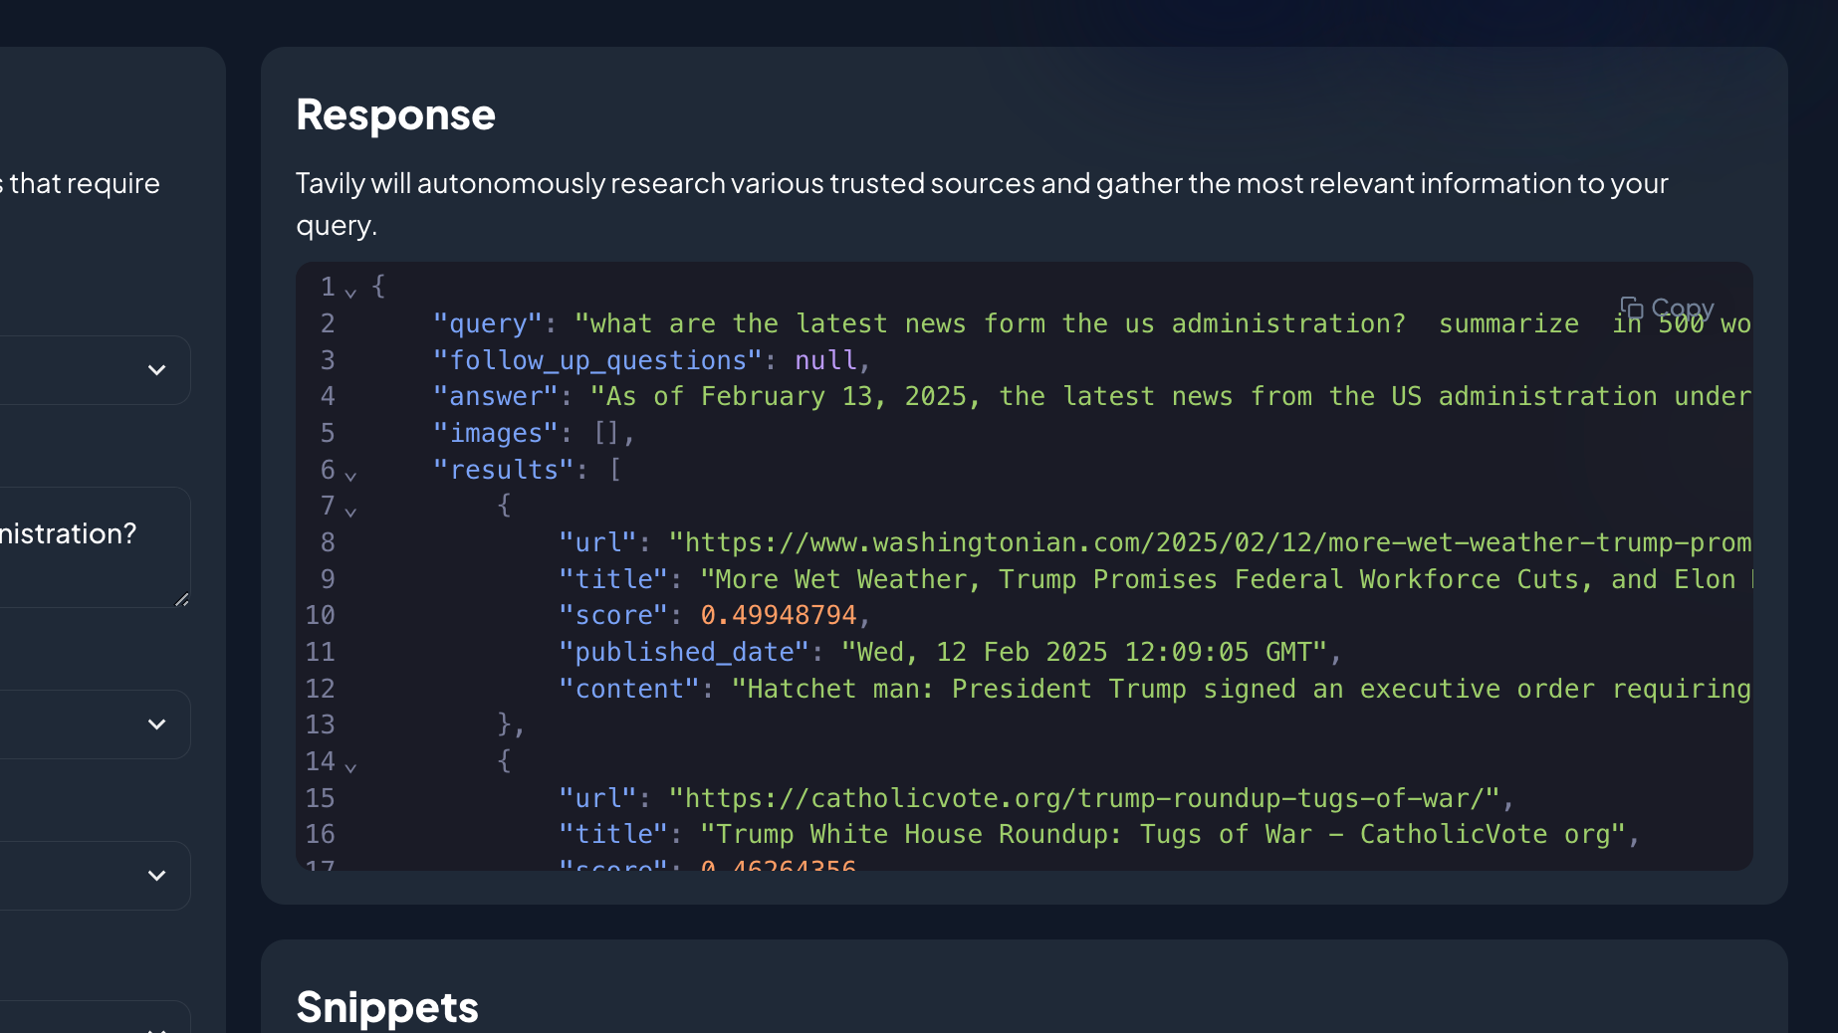This screenshot has width=1838, height=1033.
Task: Click the washingtonian.com URL string
Action: (1210, 542)
